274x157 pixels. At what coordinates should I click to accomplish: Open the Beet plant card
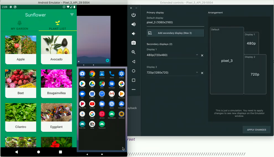(21, 84)
